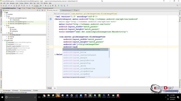This screenshot has width=181, height=101.
Task: Open Project panel settings gear icon
Action: click(x=42, y=10)
